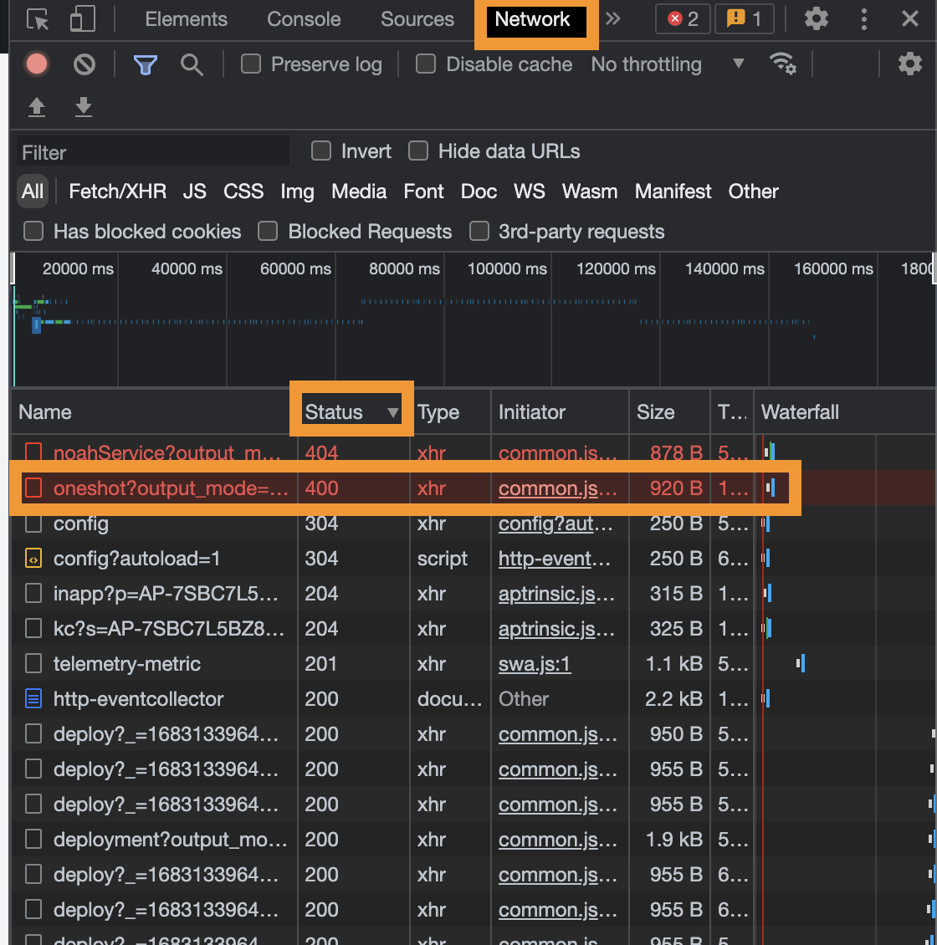Click the import HAR upload icon
This screenshot has height=945, width=937.
point(37,107)
